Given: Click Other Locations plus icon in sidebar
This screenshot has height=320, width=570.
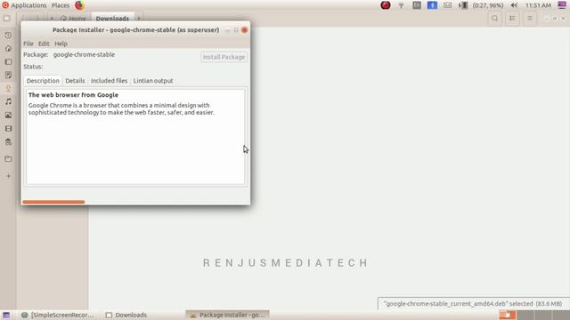Looking at the screenshot, I should click(8, 176).
